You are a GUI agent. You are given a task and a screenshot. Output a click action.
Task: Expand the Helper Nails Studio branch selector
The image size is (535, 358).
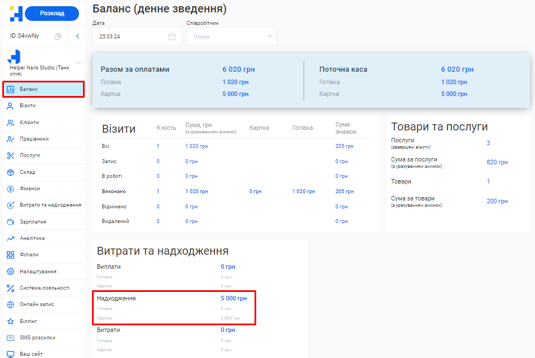78,63
